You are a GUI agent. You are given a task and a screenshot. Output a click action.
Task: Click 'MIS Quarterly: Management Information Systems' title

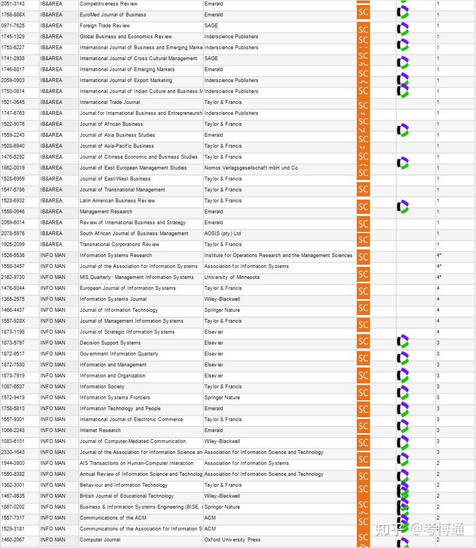tap(137, 277)
